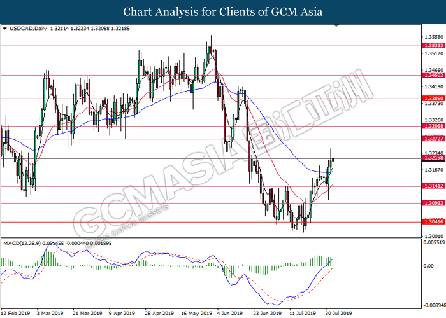Select the USDCAD,Daily symbol label
The image size is (446, 318).
click(28, 29)
